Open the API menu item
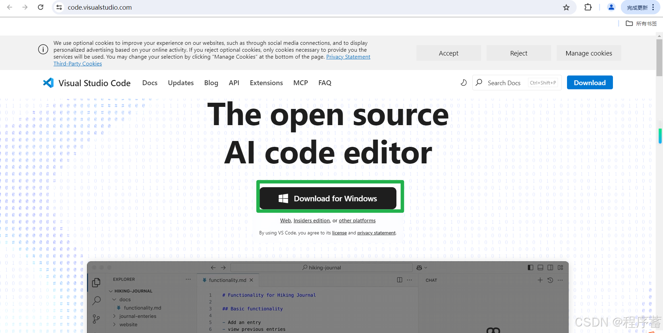 [x=234, y=83]
